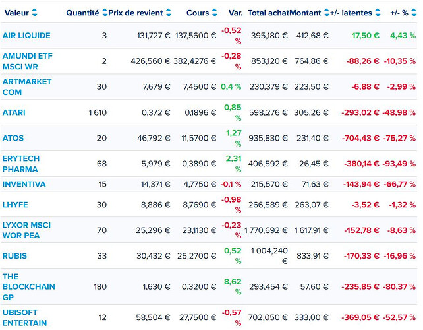The height and width of the screenshot is (330, 423).
Task: Sort by Cours using arrow icon
Action: (x=215, y=13)
